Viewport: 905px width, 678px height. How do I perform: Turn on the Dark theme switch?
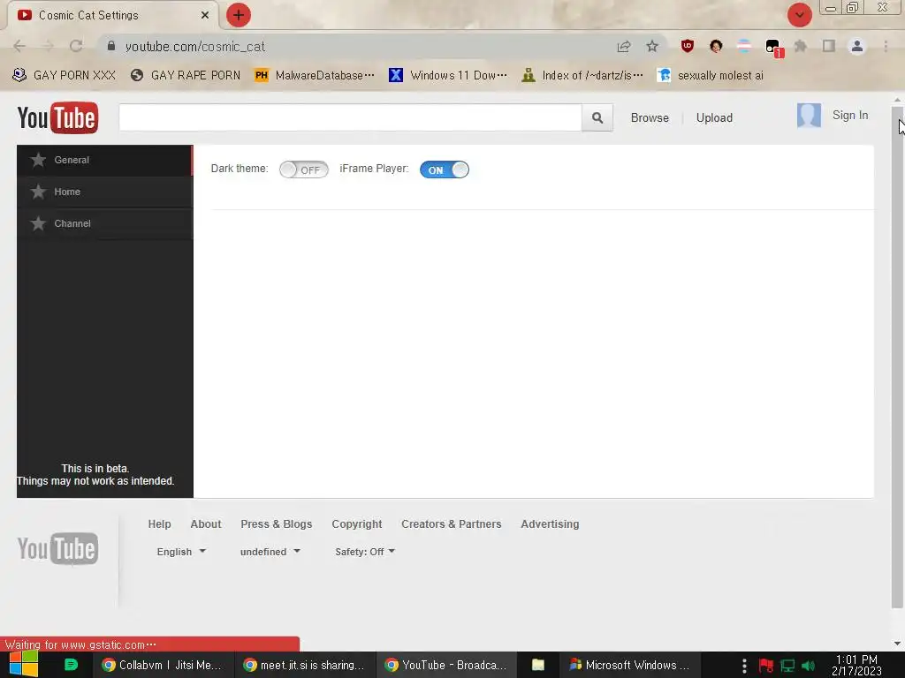[x=304, y=169]
